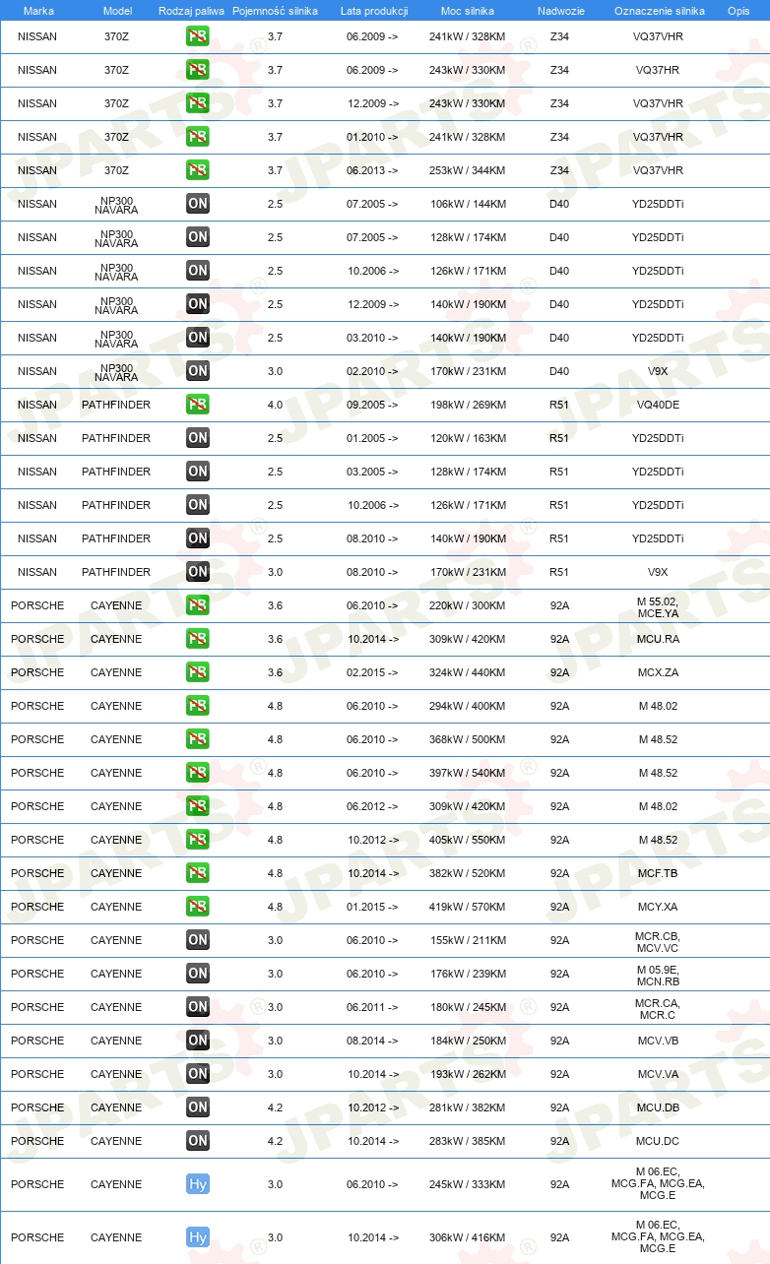Click diesel ON icon in Pathfinder 03.2005 row
770x1264 pixels.
pos(198,472)
